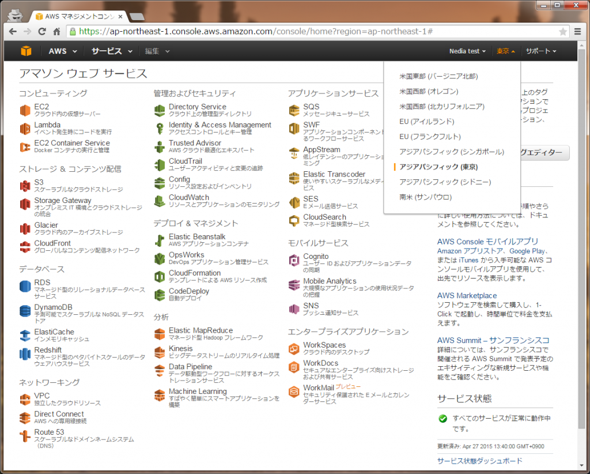This screenshot has width=590, height=474.
Task: Open the Machine Learning link
Action: [198, 392]
